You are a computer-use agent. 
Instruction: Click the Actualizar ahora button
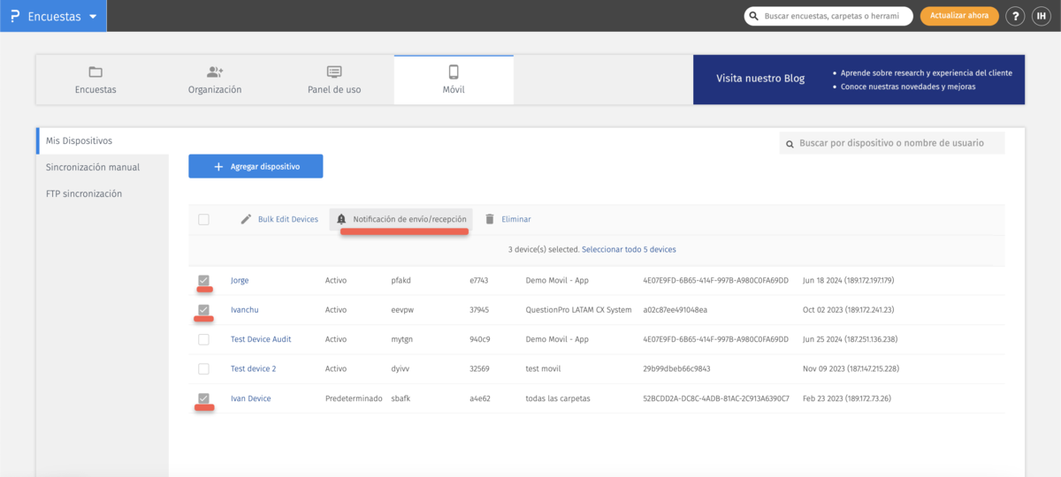pos(959,16)
